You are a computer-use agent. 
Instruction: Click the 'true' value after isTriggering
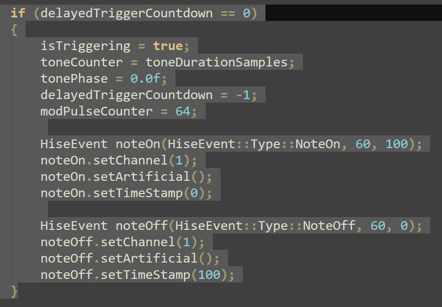tap(168, 46)
